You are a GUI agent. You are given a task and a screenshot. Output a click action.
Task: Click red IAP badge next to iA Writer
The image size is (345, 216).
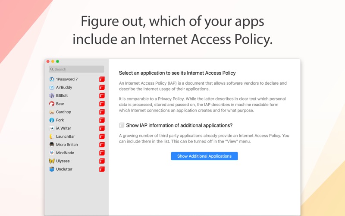pos(102,128)
